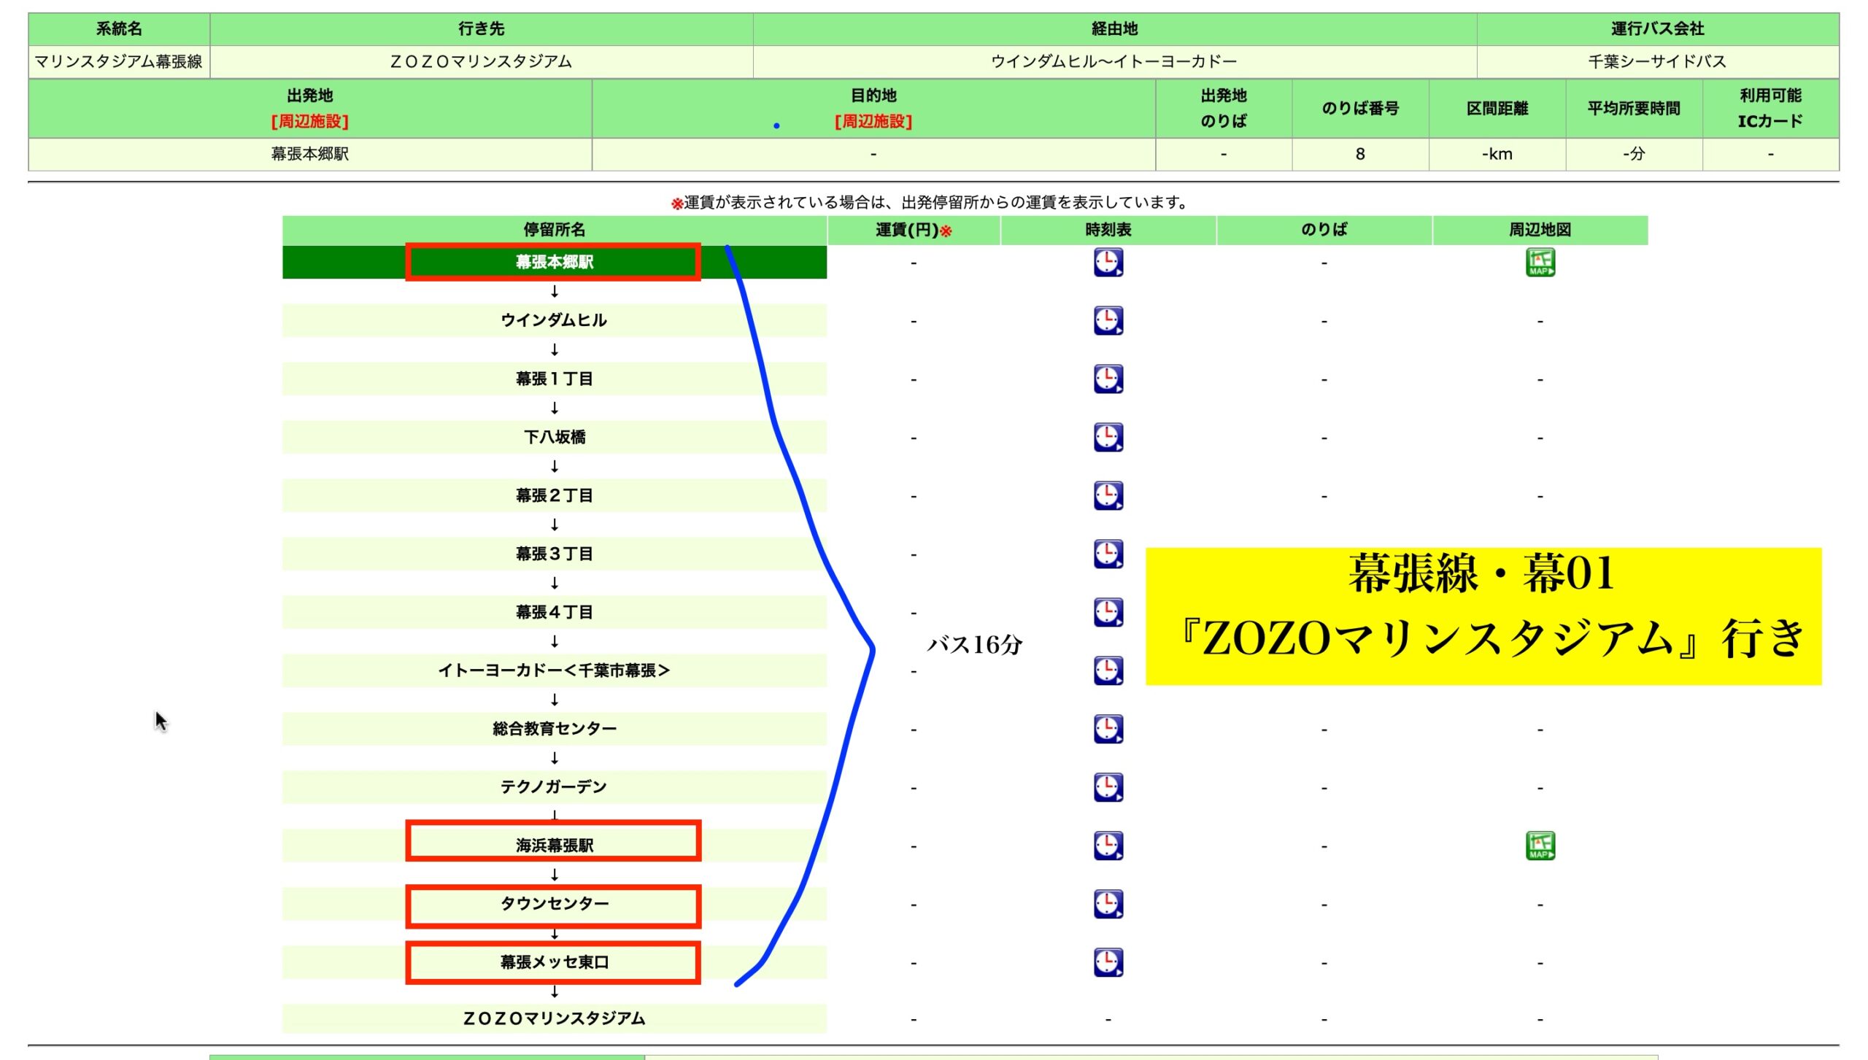Open timetable clock icon for 幕張メッセ東口
1868x1060 pixels.
pos(1108,962)
